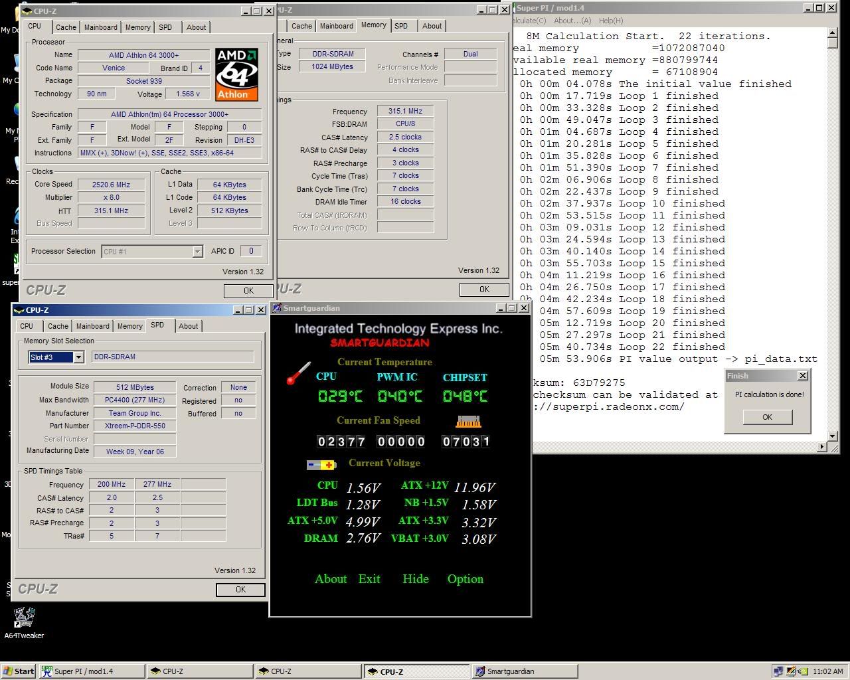The width and height of the screenshot is (850, 680).
Task: Click the Start button on taskbar
Action: 18,671
